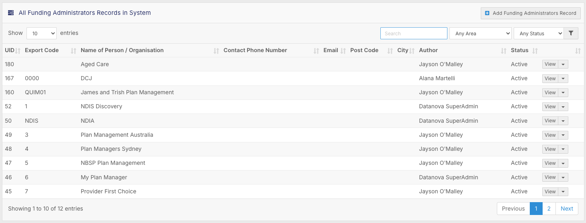The width and height of the screenshot is (586, 223).
Task: Open the entries-per-page dropdown
Action: (x=42, y=33)
